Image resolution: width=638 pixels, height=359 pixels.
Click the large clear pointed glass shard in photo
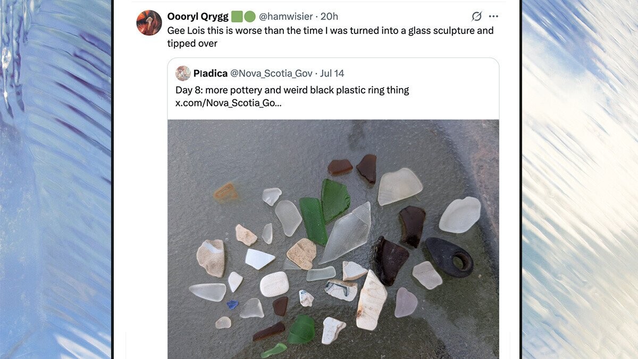pyautogui.click(x=347, y=232)
